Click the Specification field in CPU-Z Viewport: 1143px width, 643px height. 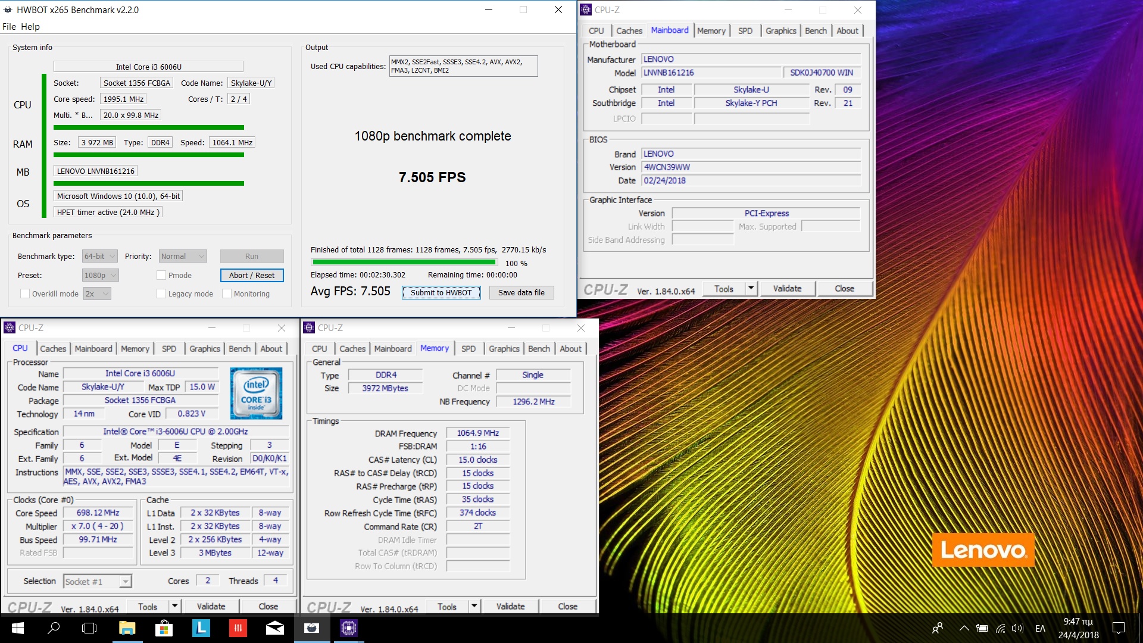click(176, 432)
